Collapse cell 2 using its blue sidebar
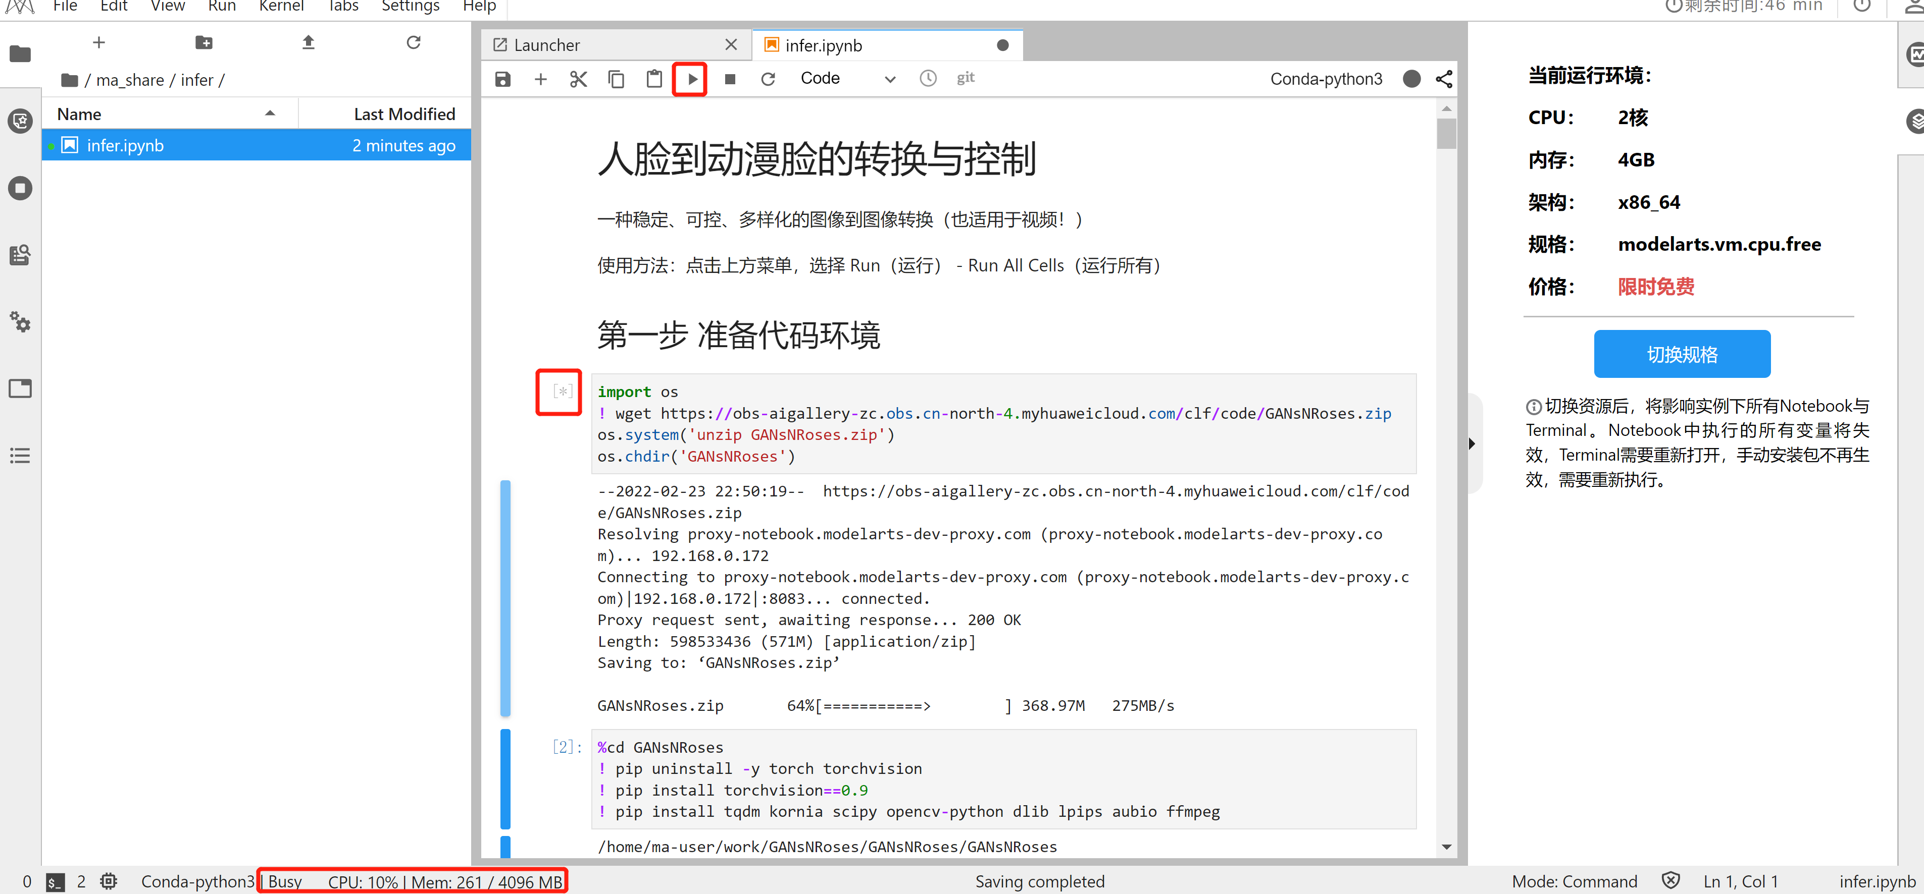The width and height of the screenshot is (1924, 894). 505,778
